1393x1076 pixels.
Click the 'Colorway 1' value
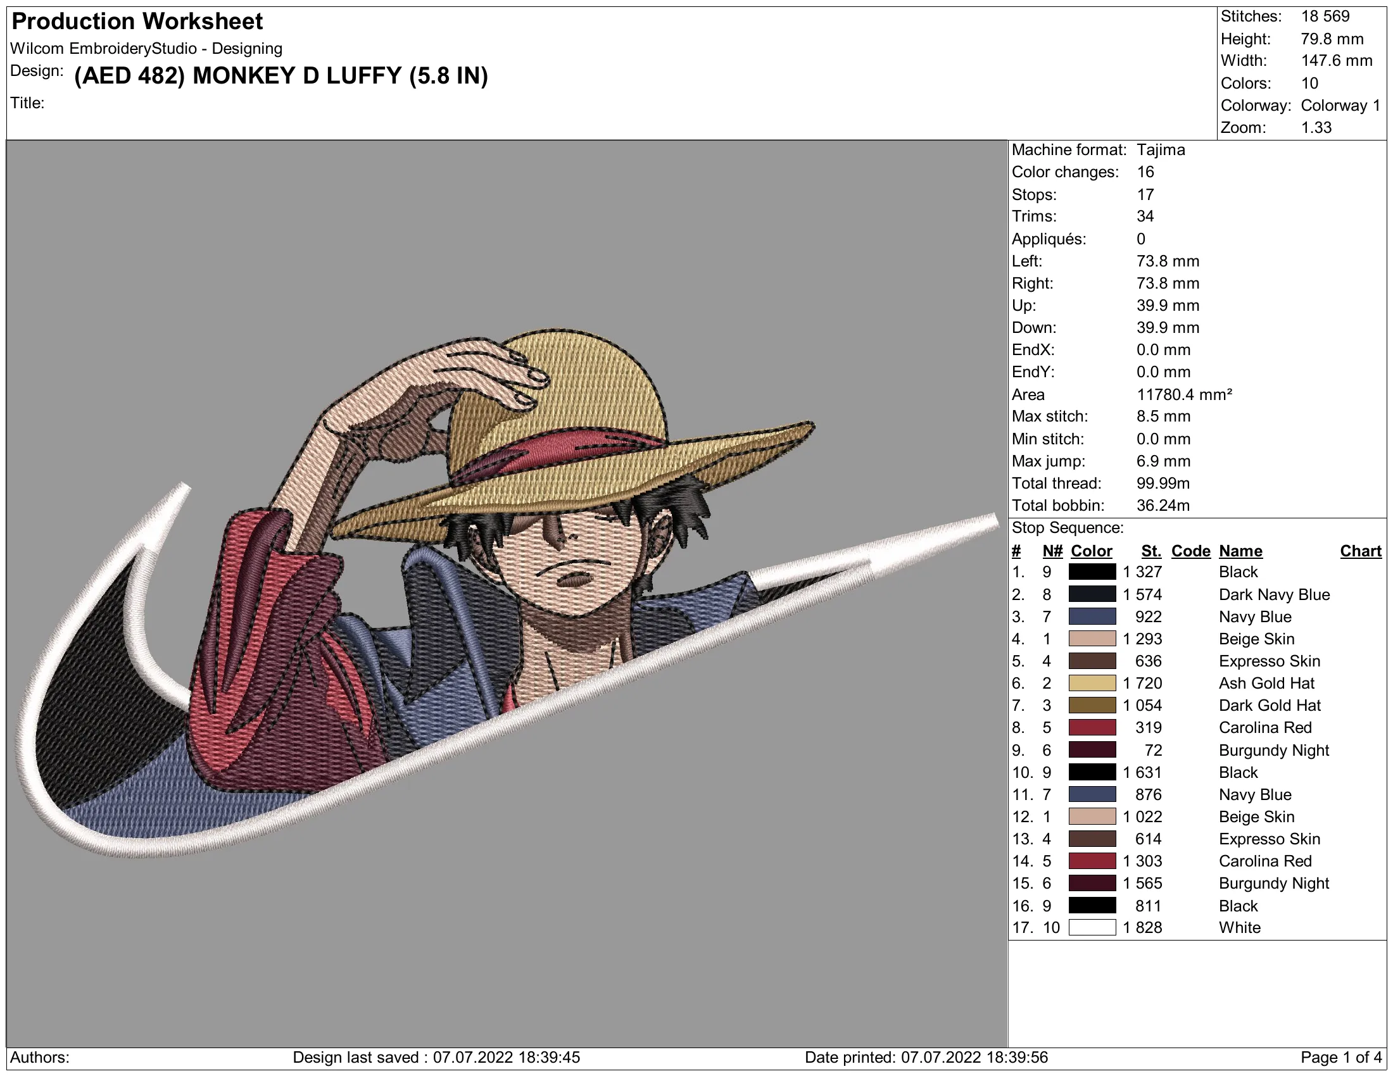[1340, 106]
